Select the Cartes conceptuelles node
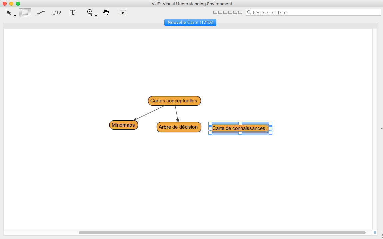This screenshot has height=239, width=383. point(174,101)
